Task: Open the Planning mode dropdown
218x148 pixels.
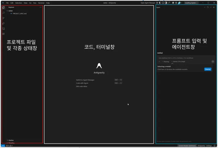Action: pos(166,62)
